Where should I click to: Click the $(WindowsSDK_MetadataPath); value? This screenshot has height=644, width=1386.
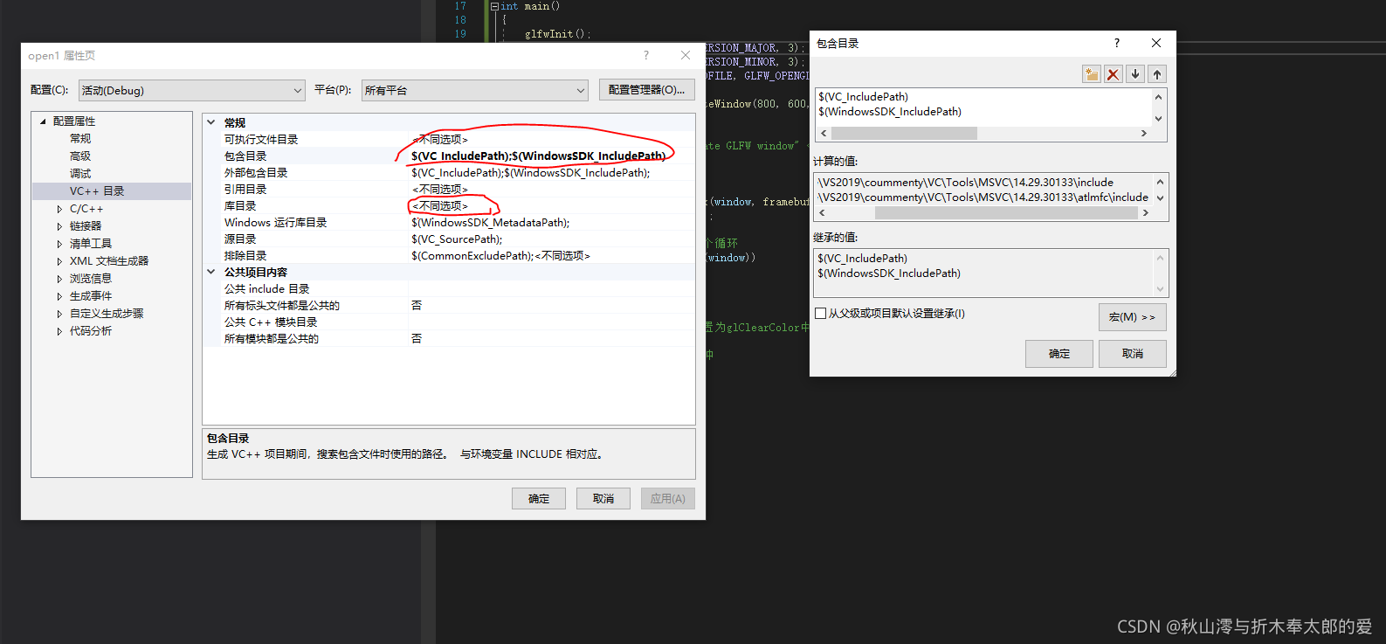point(490,223)
